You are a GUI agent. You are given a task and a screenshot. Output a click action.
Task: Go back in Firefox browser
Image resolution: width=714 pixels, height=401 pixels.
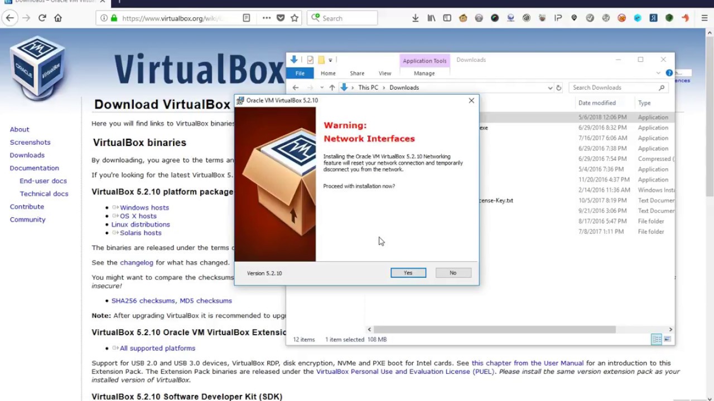point(9,18)
